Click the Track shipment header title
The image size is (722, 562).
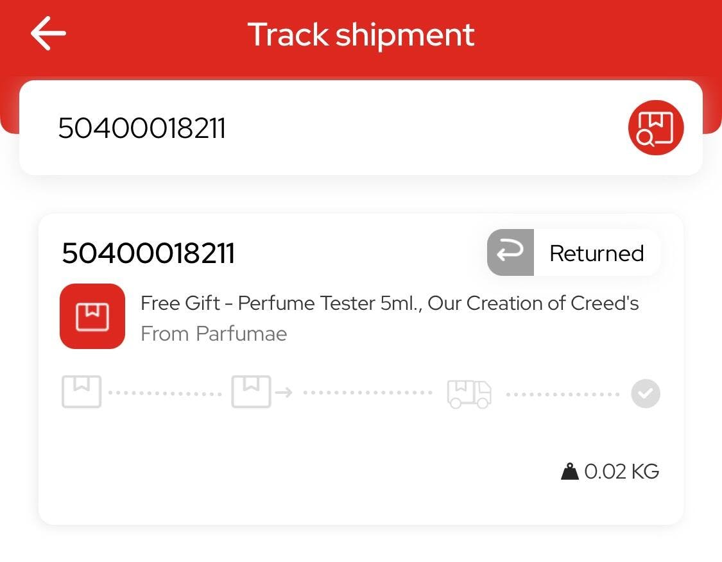(361, 34)
